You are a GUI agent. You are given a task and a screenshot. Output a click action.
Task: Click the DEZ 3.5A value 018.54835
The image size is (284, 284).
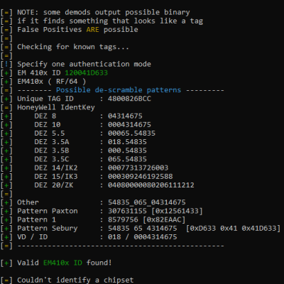click(127, 142)
